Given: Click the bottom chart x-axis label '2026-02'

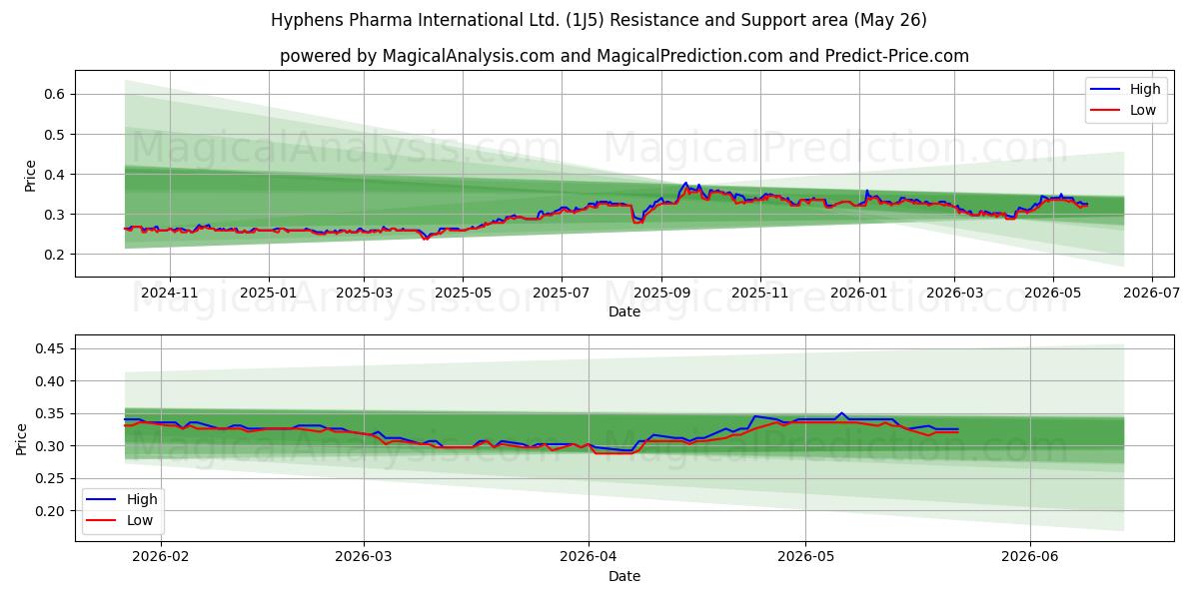Looking at the screenshot, I should click(x=161, y=558).
